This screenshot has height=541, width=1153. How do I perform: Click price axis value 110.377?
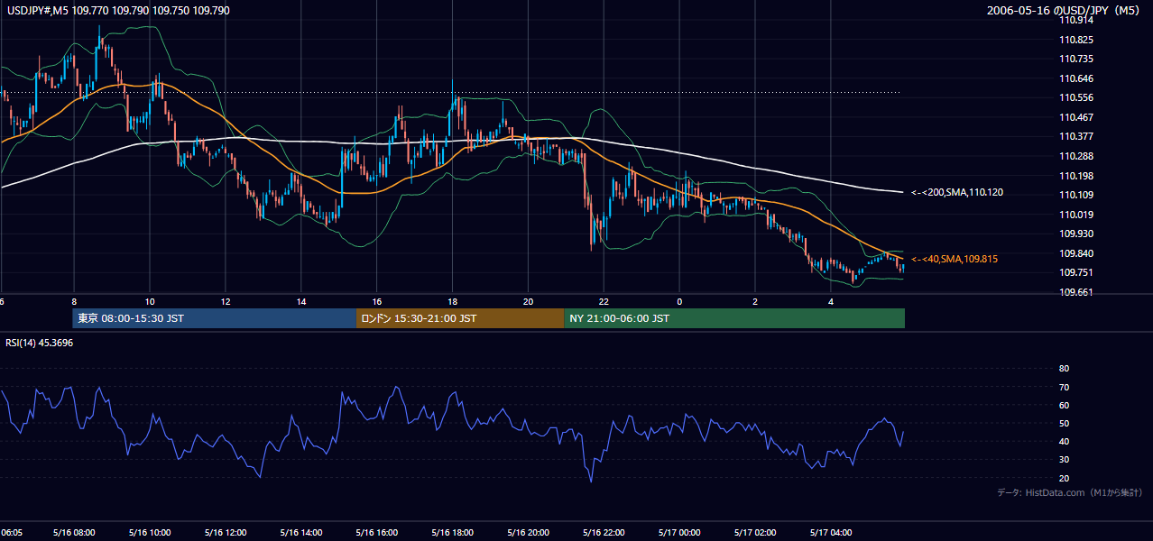click(1078, 136)
